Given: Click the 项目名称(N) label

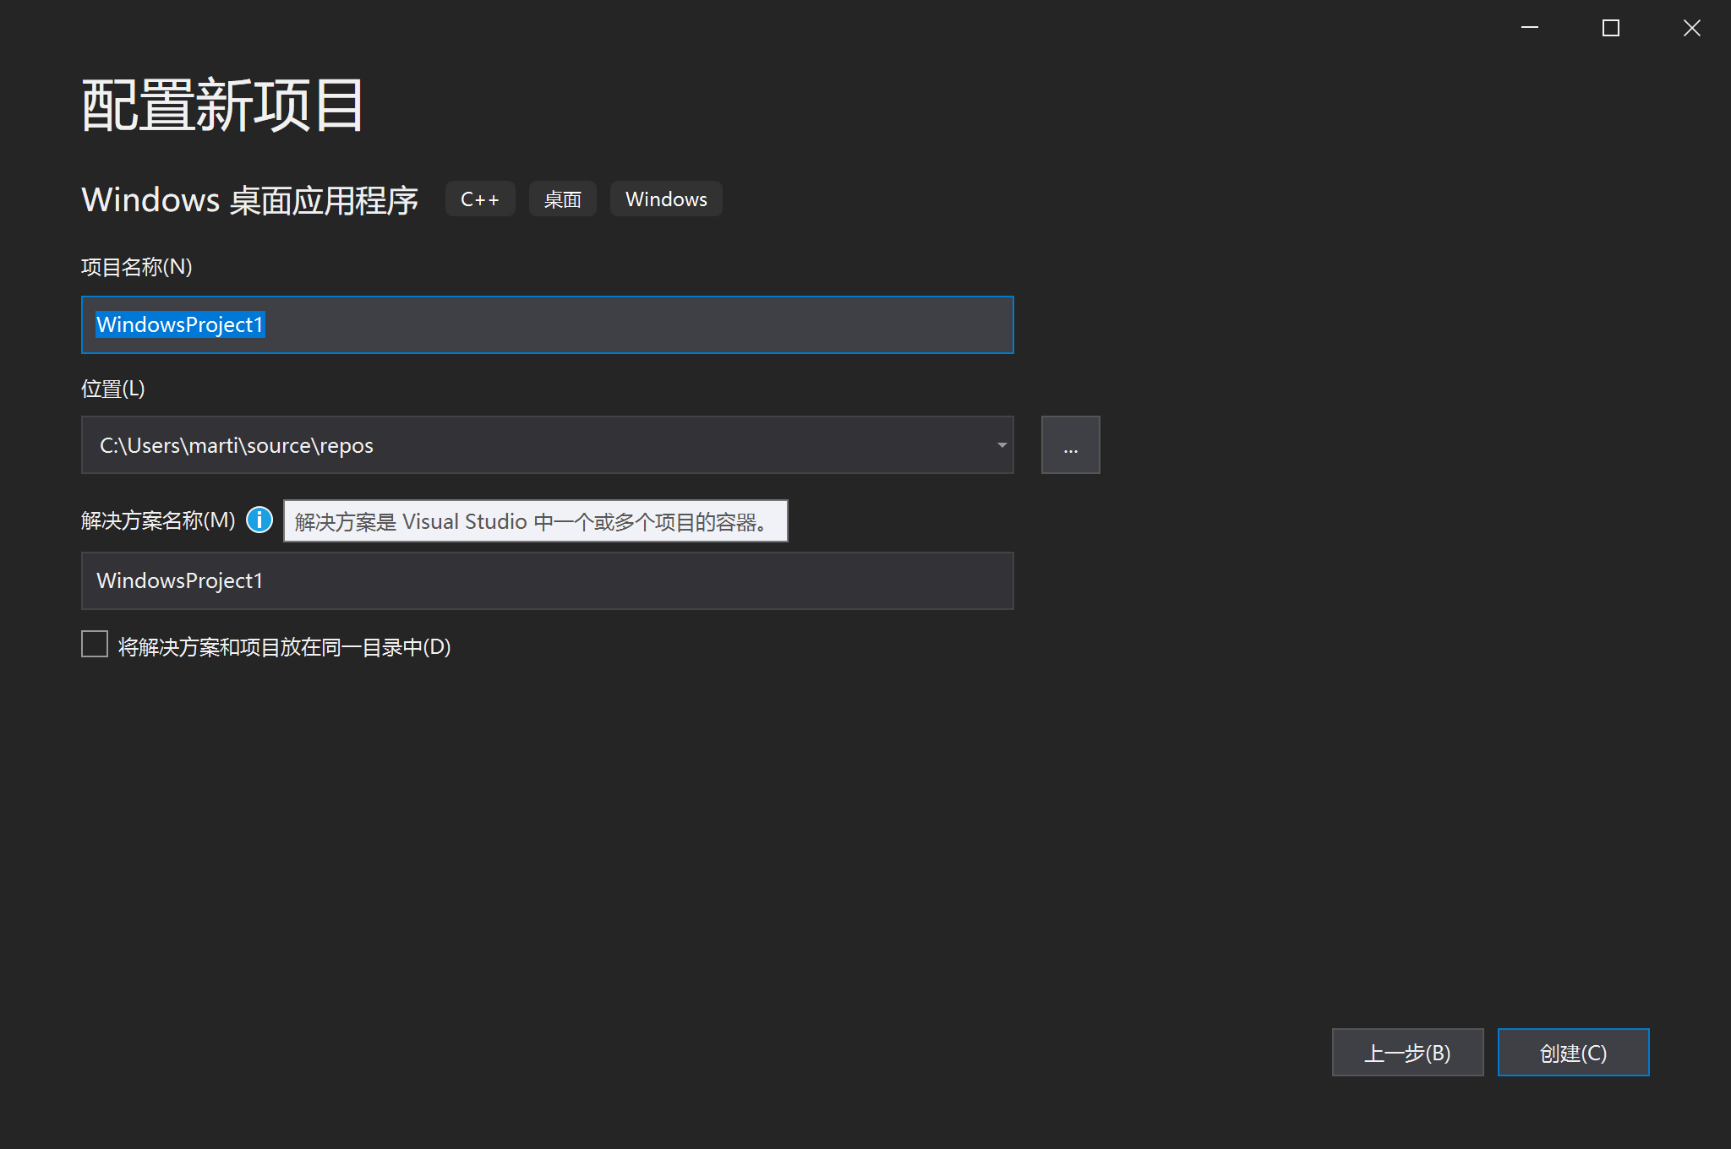Looking at the screenshot, I should (137, 267).
